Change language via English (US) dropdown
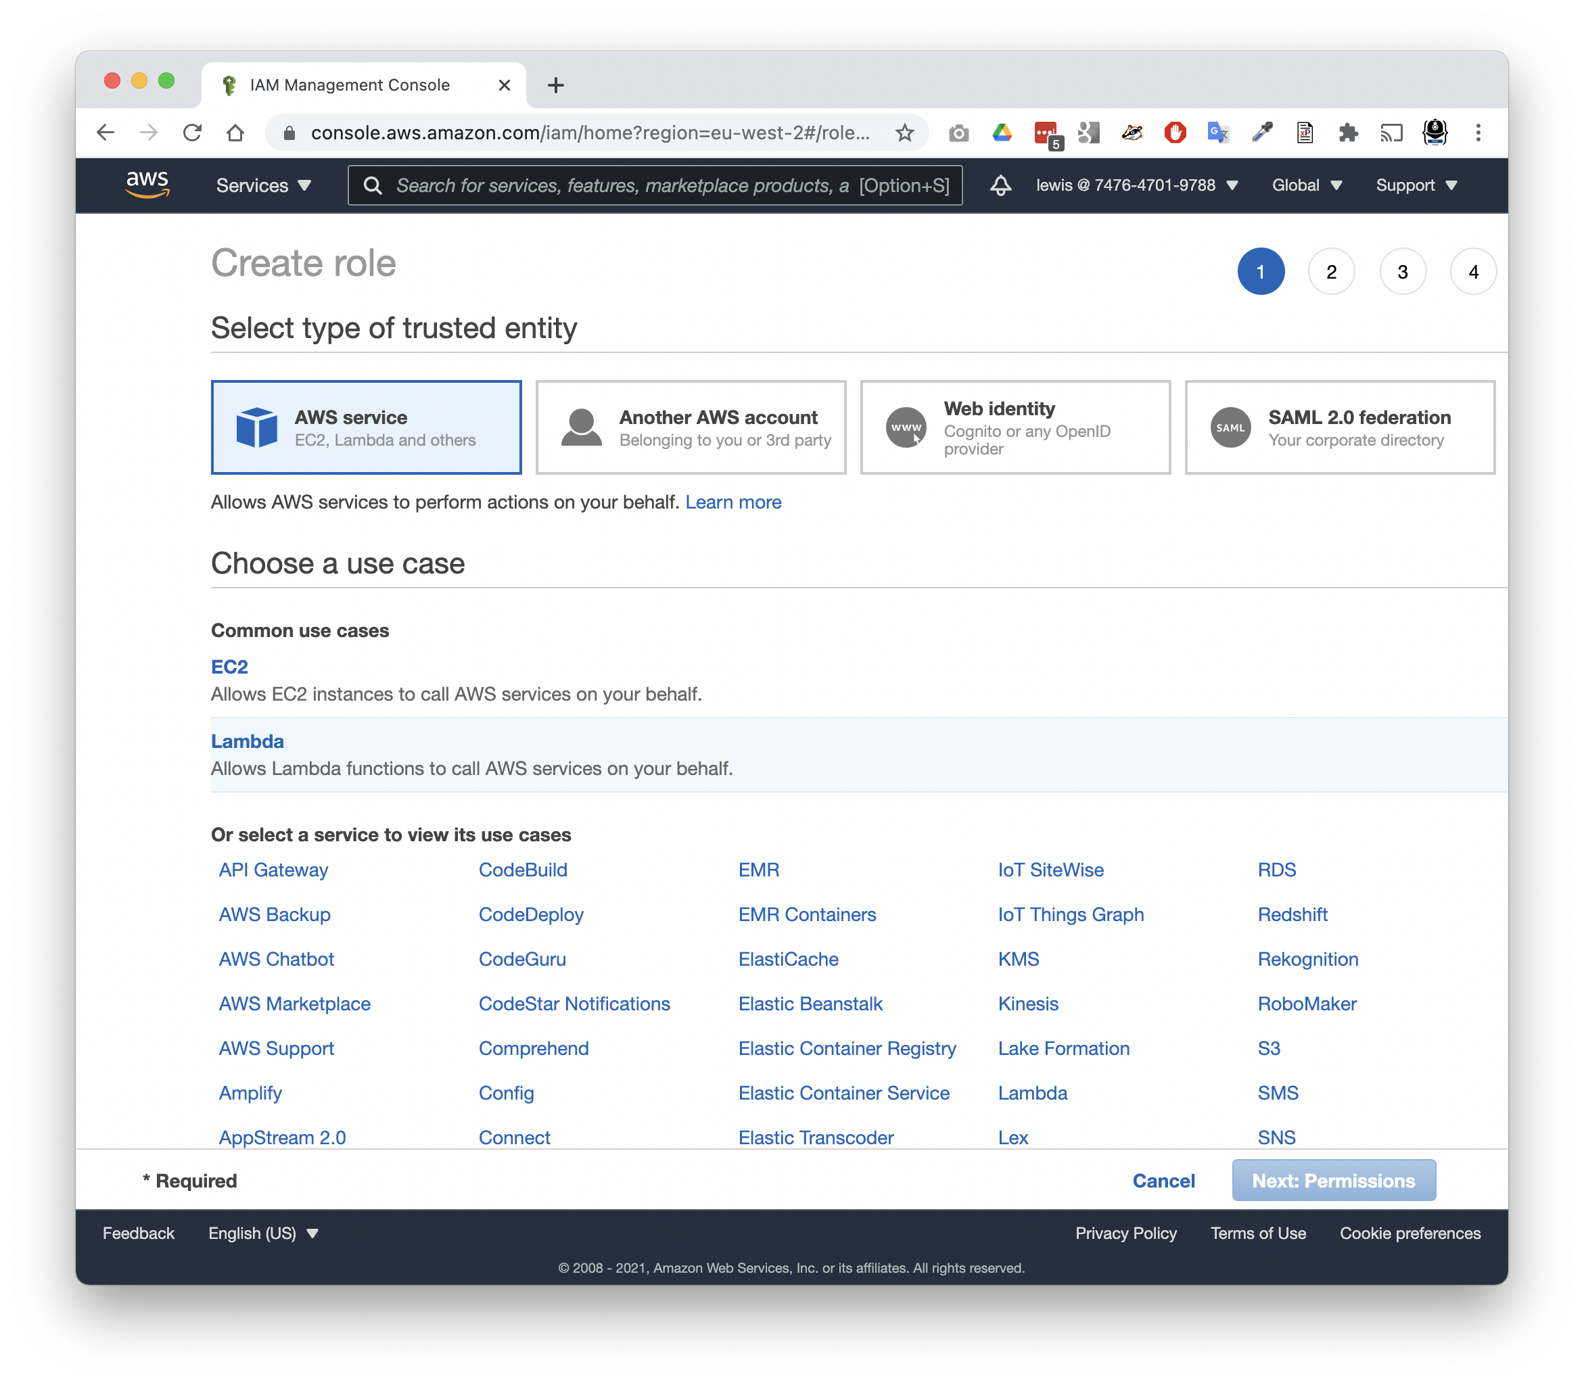The height and width of the screenshot is (1385, 1584). coord(264,1234)
